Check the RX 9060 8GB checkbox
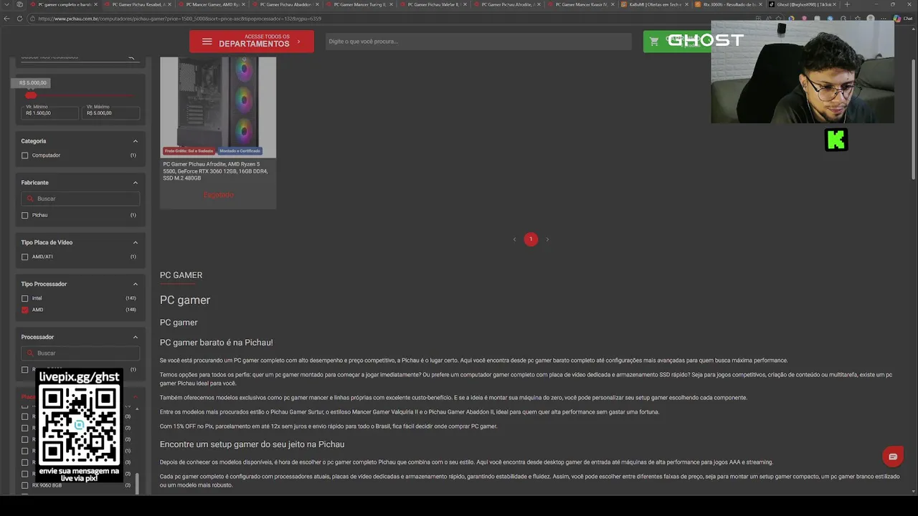The width and height of the screenshot is (918, 516). coord(25,485)
